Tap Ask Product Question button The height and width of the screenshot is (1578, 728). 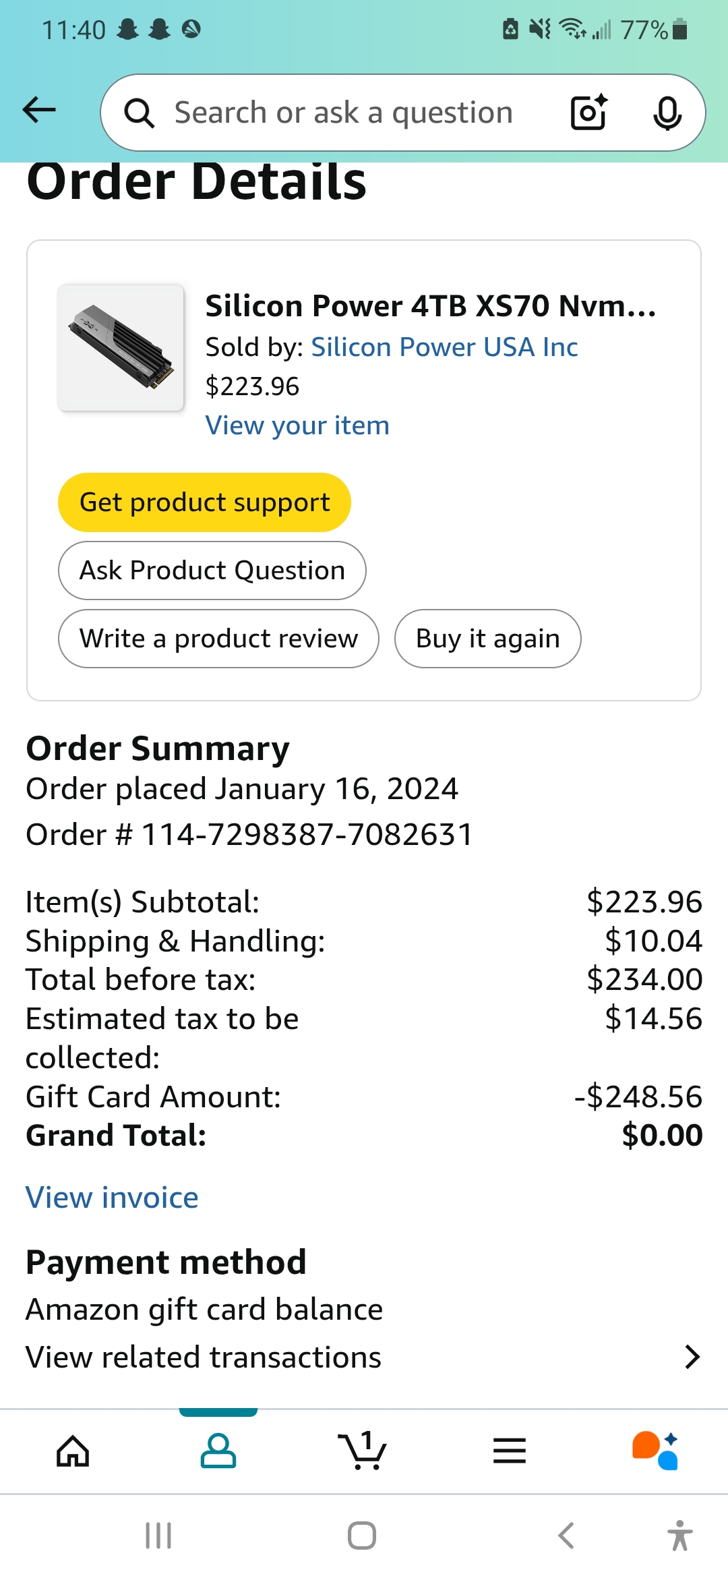pos(212,571)
